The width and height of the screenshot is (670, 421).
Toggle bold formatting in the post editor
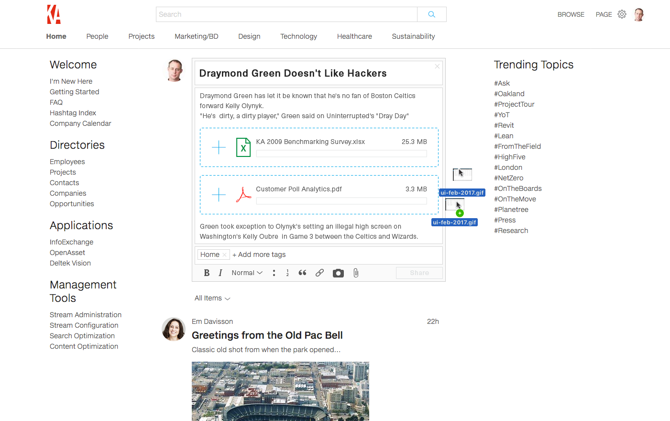tap(207, 273)
